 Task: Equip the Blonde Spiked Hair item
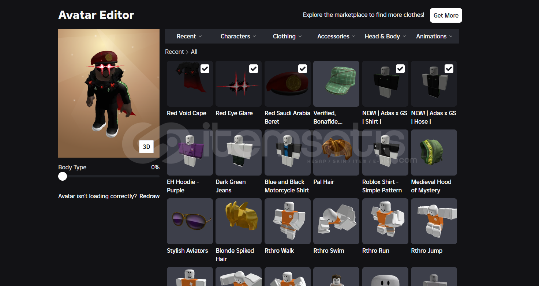[x=239, y=221]
